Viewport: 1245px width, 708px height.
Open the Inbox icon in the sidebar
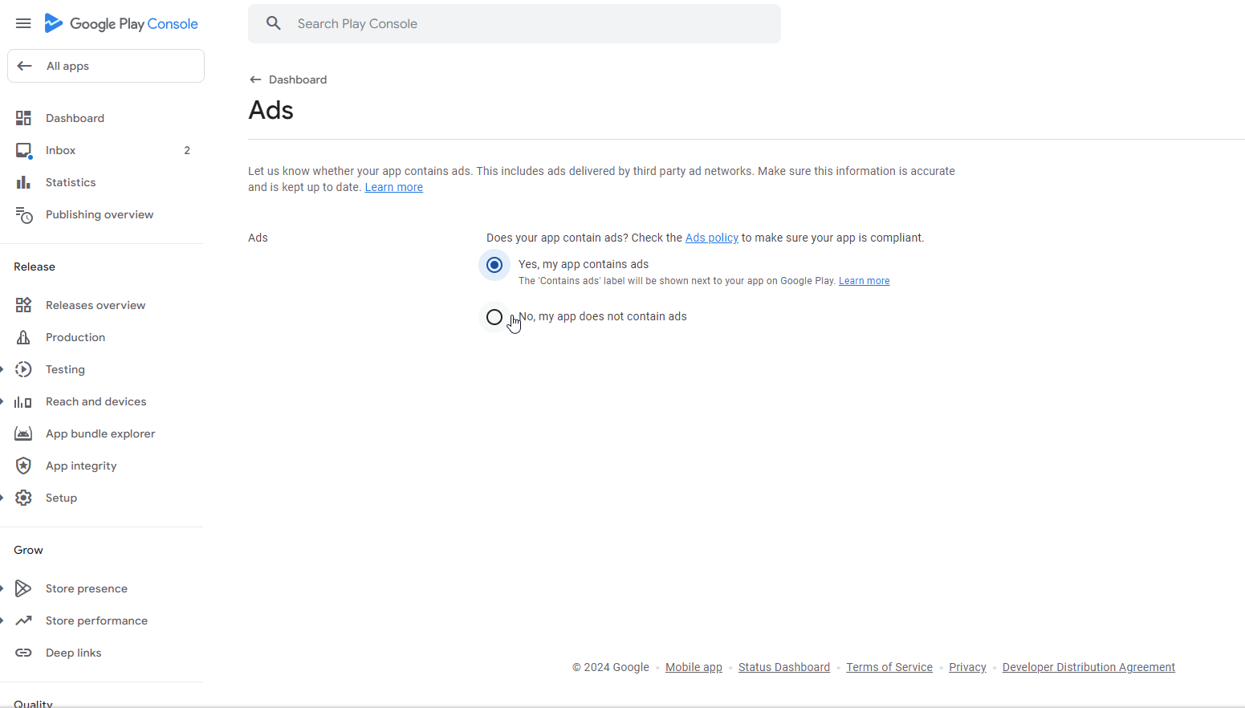click(23, 149)
